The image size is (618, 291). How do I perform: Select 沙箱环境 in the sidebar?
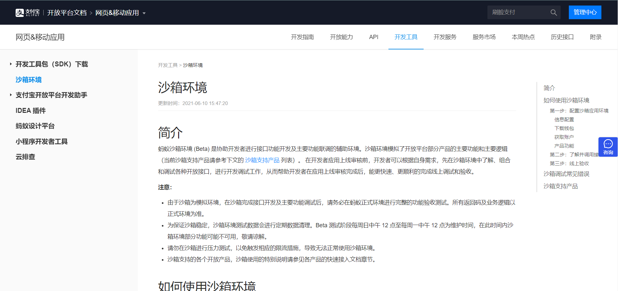29,80
